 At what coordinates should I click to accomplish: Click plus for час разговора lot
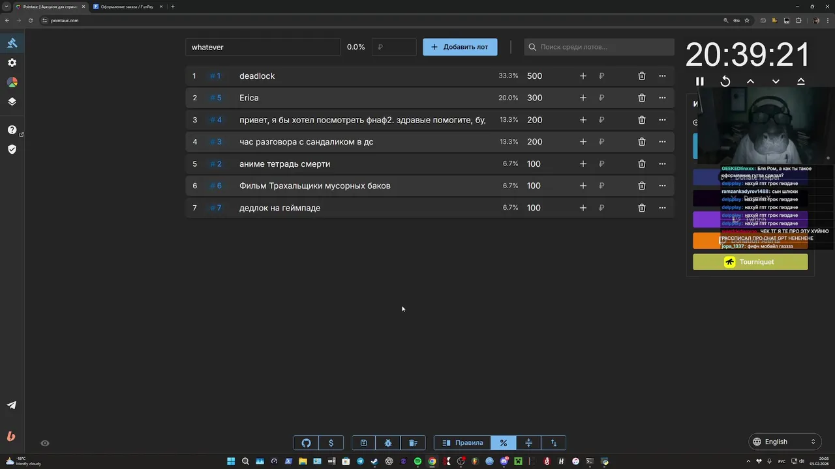[583, 142]
